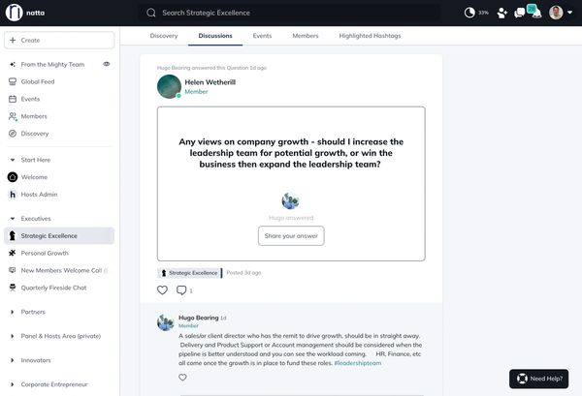The image size is (582, 396).
Task: Like Hugo Bearing's answer
Action: [182, 378]
